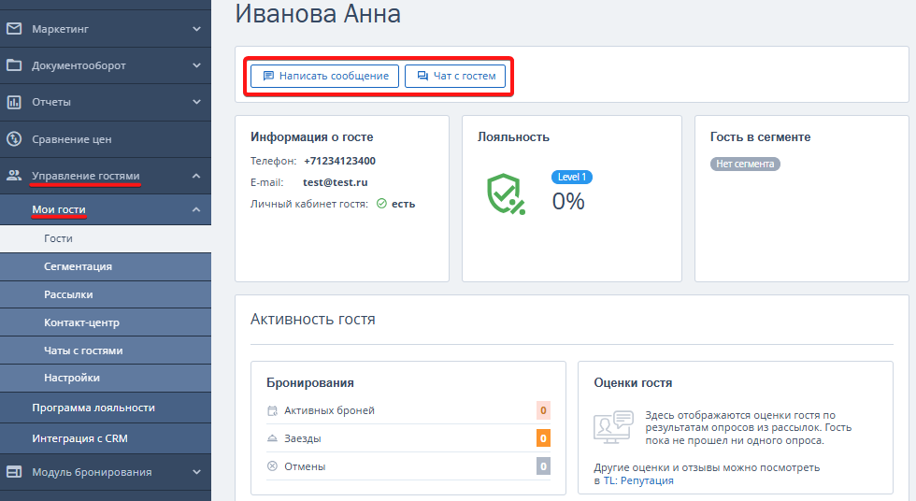This screenshot has height=501, width=916.
Task: Click the Документооборот folder icon
Action: pos(14,64)
